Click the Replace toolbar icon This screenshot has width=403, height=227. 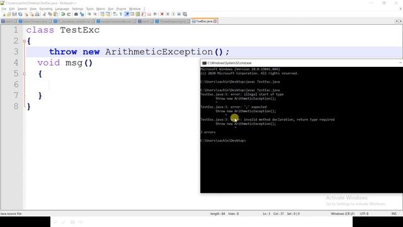(82, 14)
